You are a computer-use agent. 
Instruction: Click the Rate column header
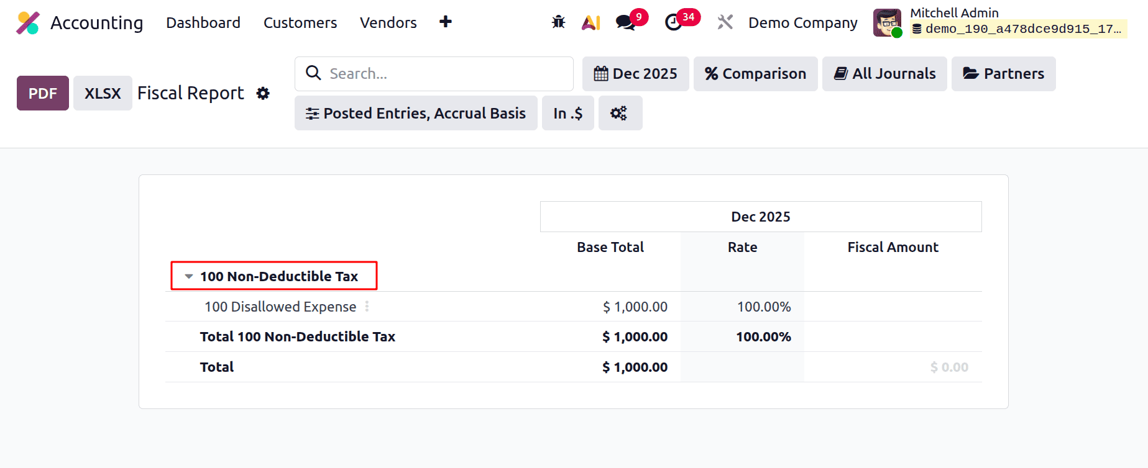pyautogui.click(x=743, y=247)
